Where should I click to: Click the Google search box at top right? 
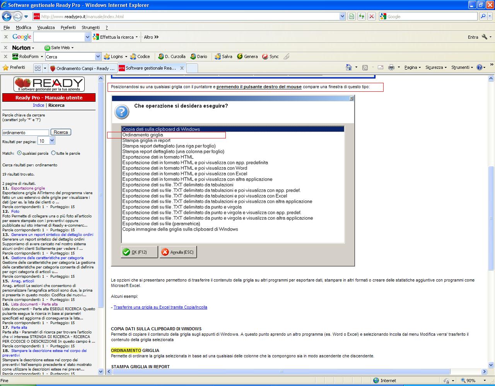pyautogui.click(x=428, y=16)
